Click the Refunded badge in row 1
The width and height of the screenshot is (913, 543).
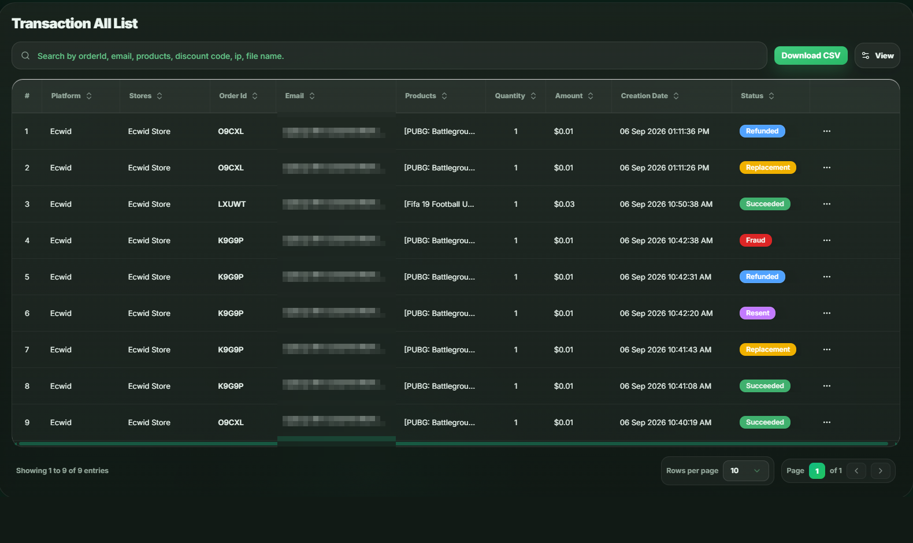[x=762, y=131]
